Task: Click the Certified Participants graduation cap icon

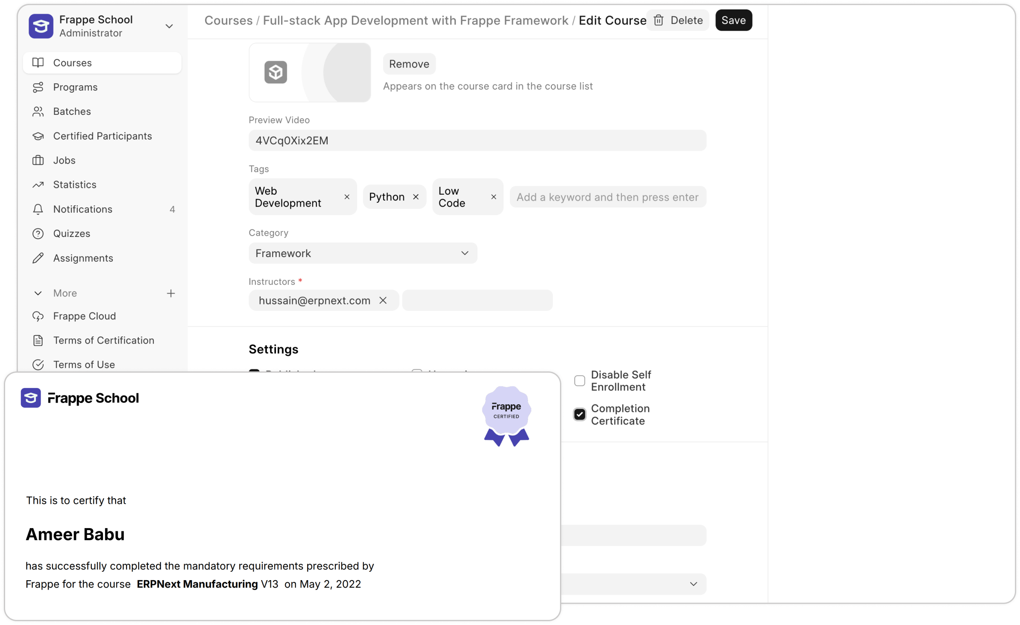Action: (38, 136)
